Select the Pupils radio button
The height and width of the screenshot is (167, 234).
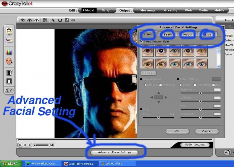pos(181,85)
